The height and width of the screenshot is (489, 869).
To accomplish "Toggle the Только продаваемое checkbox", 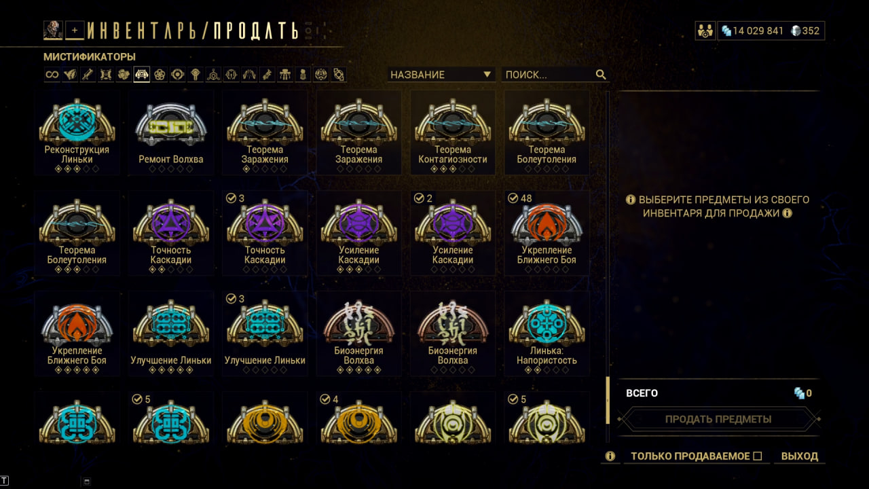I will [x=758, y=456].
